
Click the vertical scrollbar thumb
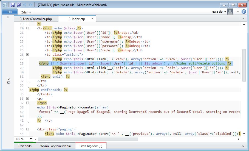coord(244,65)
